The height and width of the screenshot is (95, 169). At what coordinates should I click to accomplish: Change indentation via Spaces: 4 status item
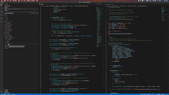pyautogui.click(x=148, y=94)
